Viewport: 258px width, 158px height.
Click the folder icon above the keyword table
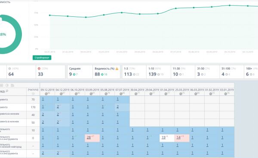point(12,85)
